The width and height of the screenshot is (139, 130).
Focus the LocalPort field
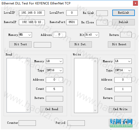(72, 13)
